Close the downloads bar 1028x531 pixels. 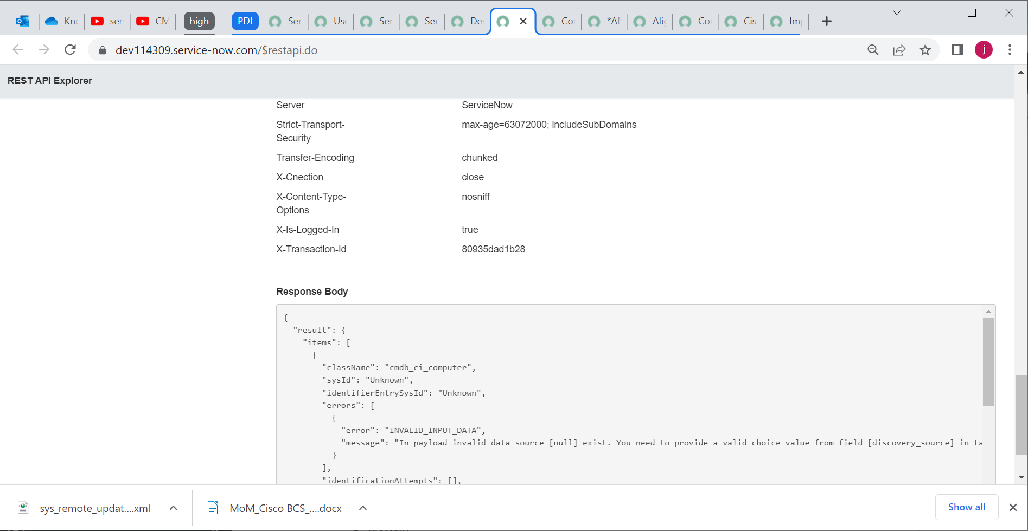click(x=1013, y=508)
